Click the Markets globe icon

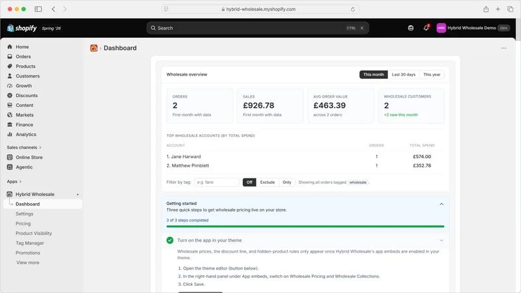[x=10, y=115]
